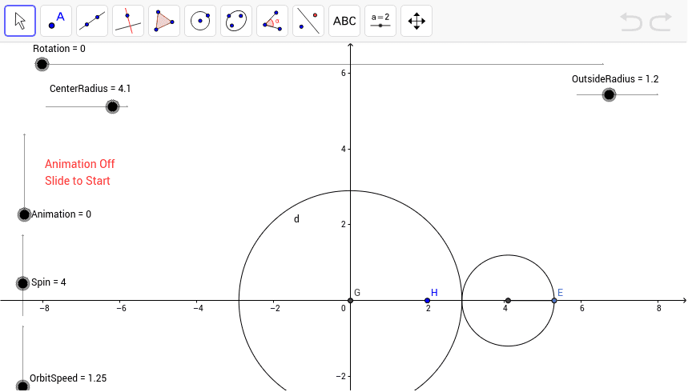Select the a=2 slider tool

click(380, 21)
